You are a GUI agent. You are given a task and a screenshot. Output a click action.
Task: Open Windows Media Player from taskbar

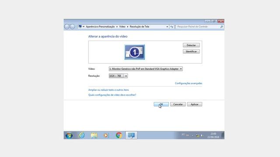(106, 136)
